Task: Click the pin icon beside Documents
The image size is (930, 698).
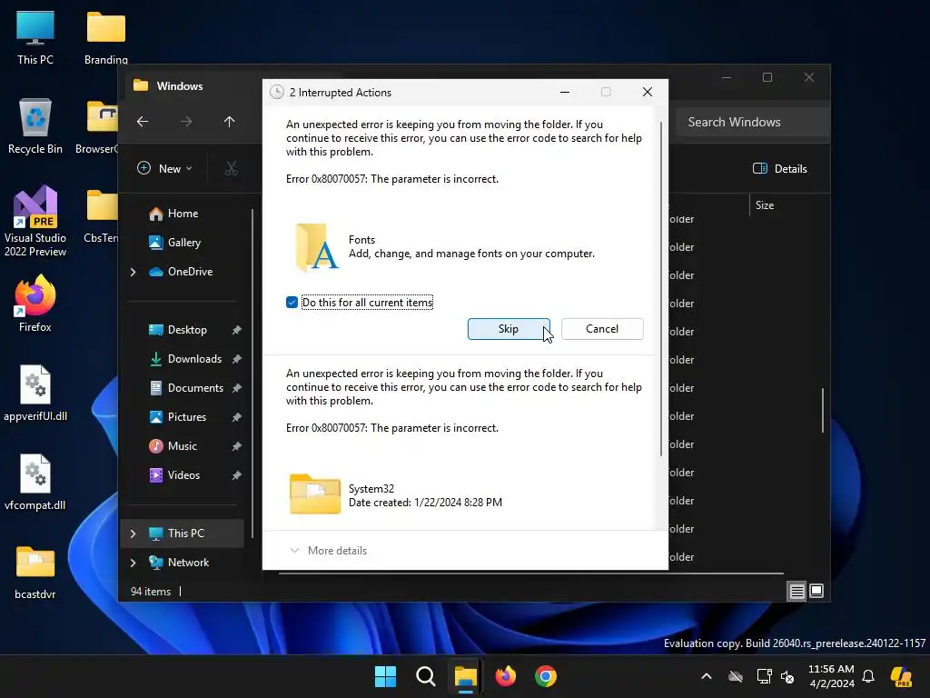Action: pyautogui.click(x=237, y=388)
